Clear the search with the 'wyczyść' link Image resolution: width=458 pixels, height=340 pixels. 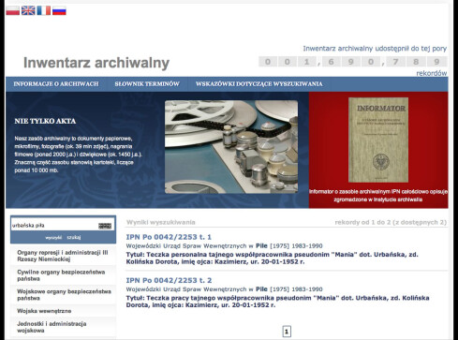point(53,238)
